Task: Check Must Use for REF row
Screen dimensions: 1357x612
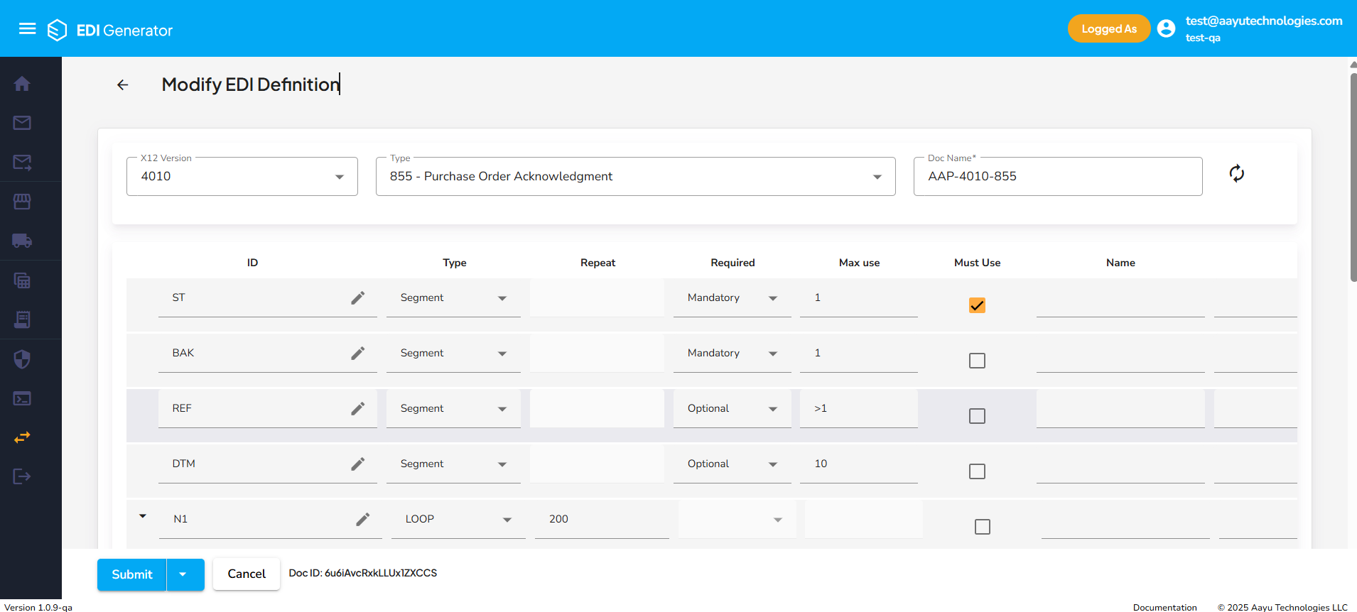Action: 977,416
